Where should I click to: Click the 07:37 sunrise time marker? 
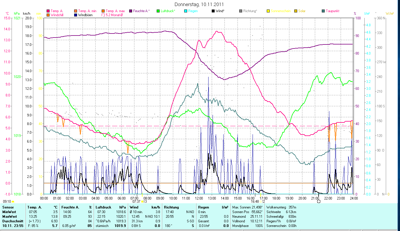coord(136,202)
